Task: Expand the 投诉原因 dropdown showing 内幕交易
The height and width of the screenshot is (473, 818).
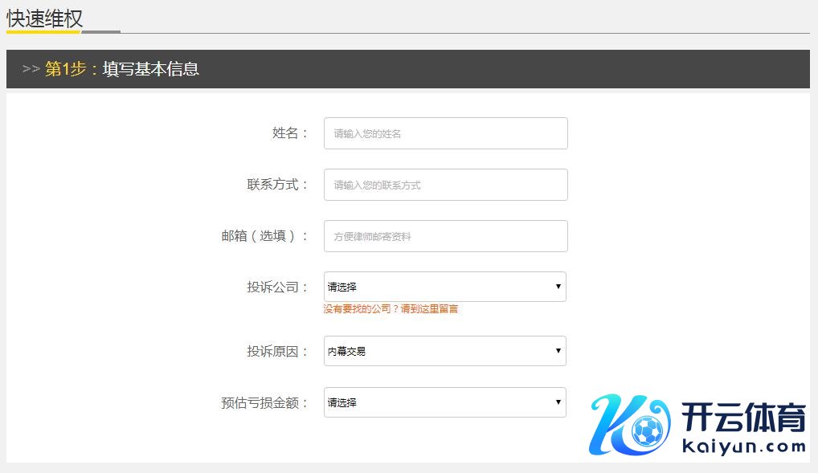Action: (444, 351)
